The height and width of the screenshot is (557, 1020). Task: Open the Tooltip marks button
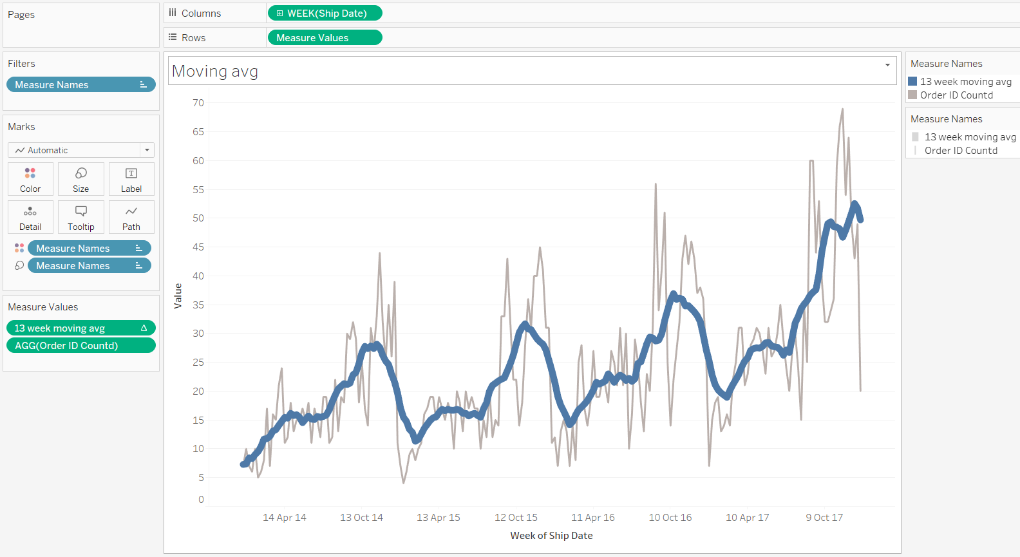point(81,217)
